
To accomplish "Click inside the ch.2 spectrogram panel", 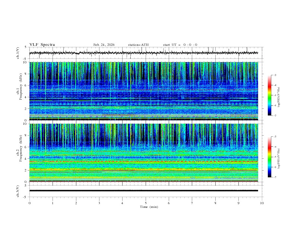I will pyautogui.click(x=144, y=153).
